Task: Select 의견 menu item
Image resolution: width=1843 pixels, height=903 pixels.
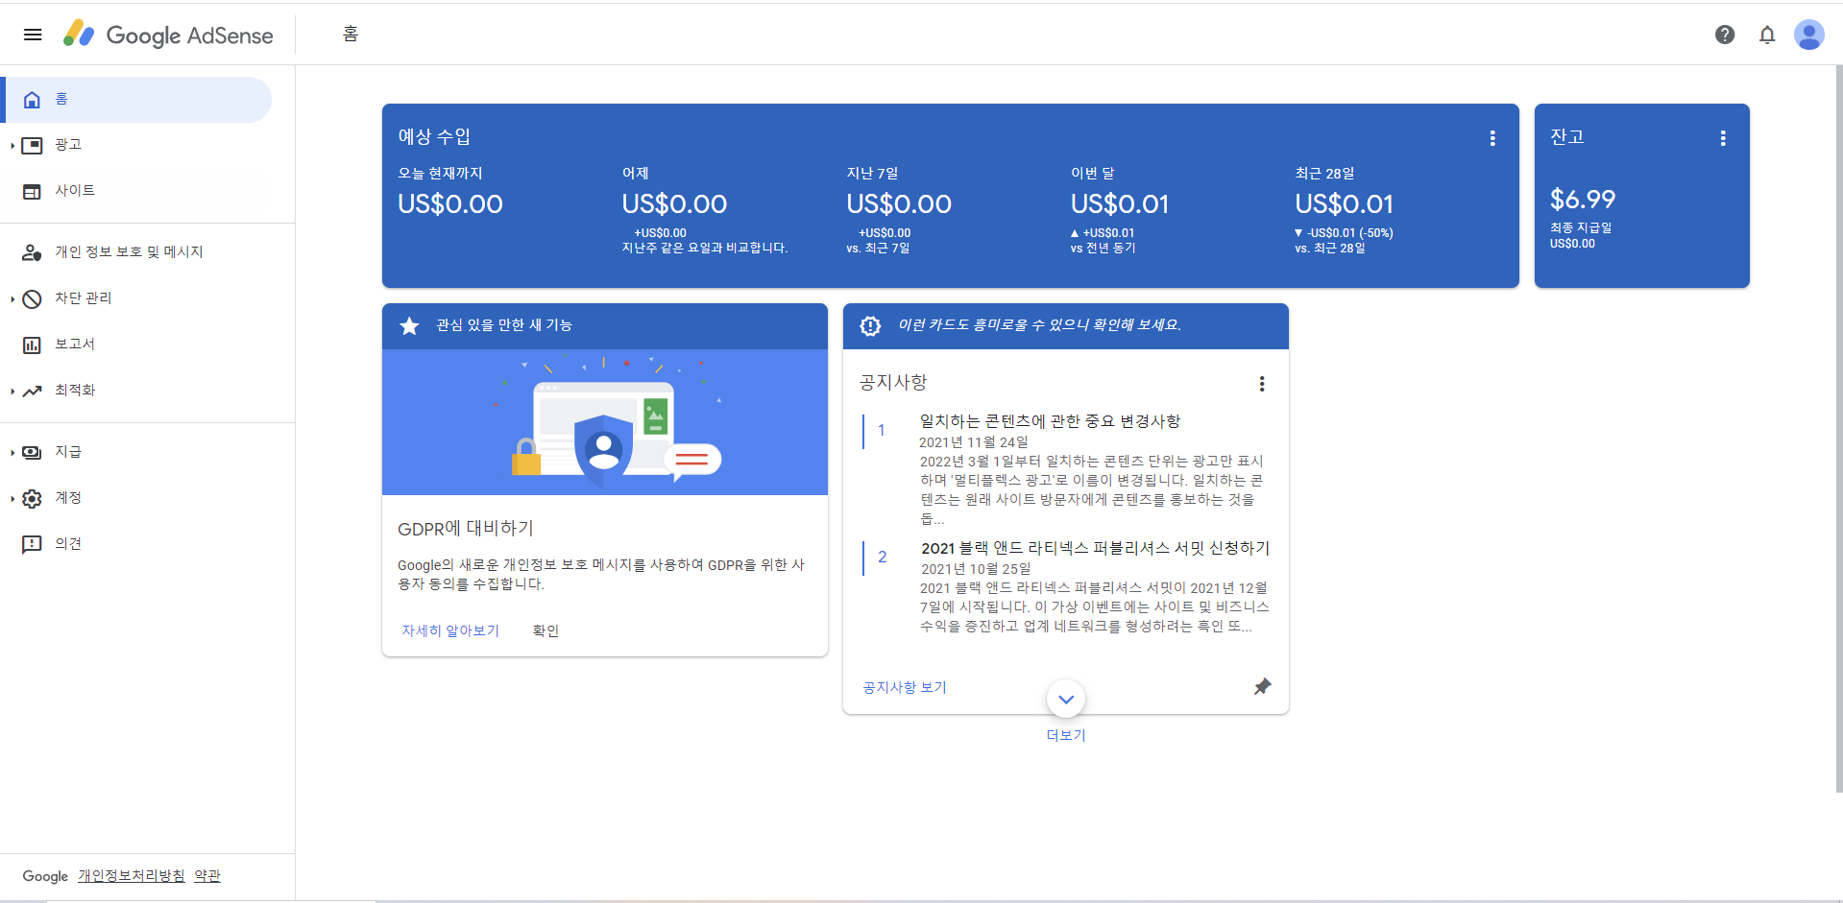Action: (x=136, y=544)
